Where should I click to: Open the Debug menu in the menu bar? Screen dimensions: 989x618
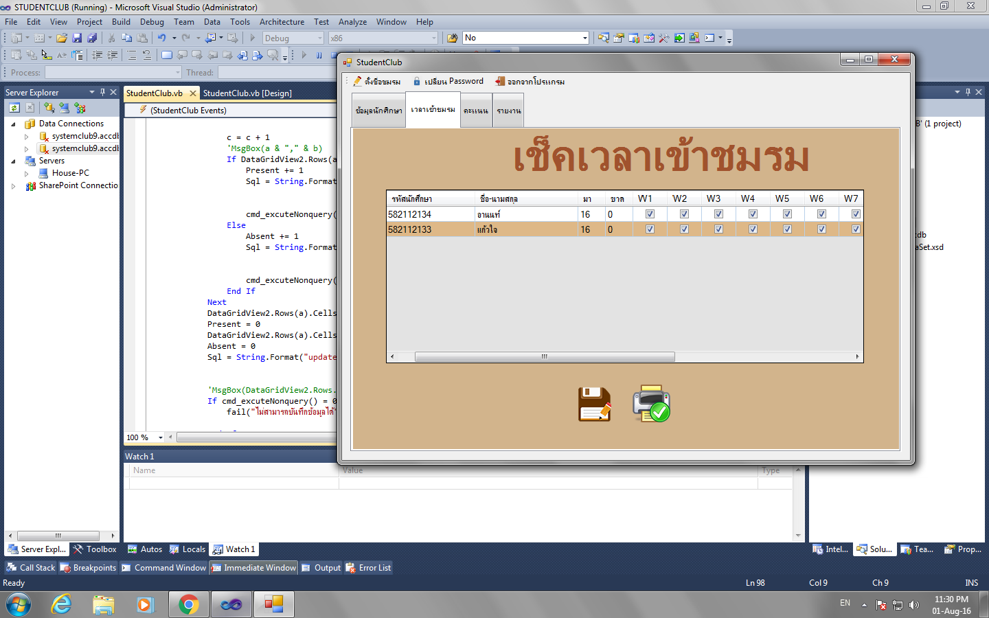tap(152, 22)
